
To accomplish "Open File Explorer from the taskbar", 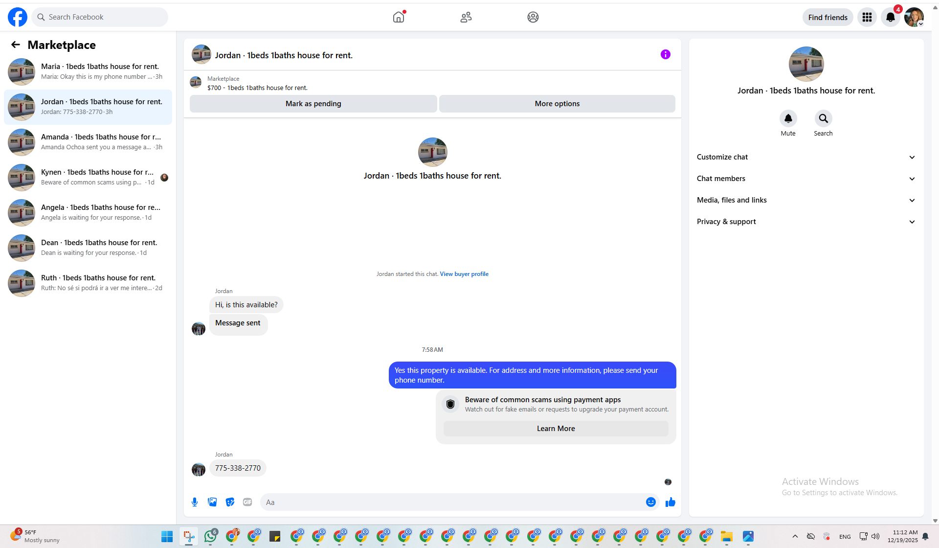I will point(727,536).
